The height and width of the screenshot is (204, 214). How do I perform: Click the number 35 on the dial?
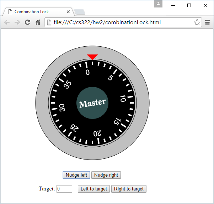pos(68,85)
